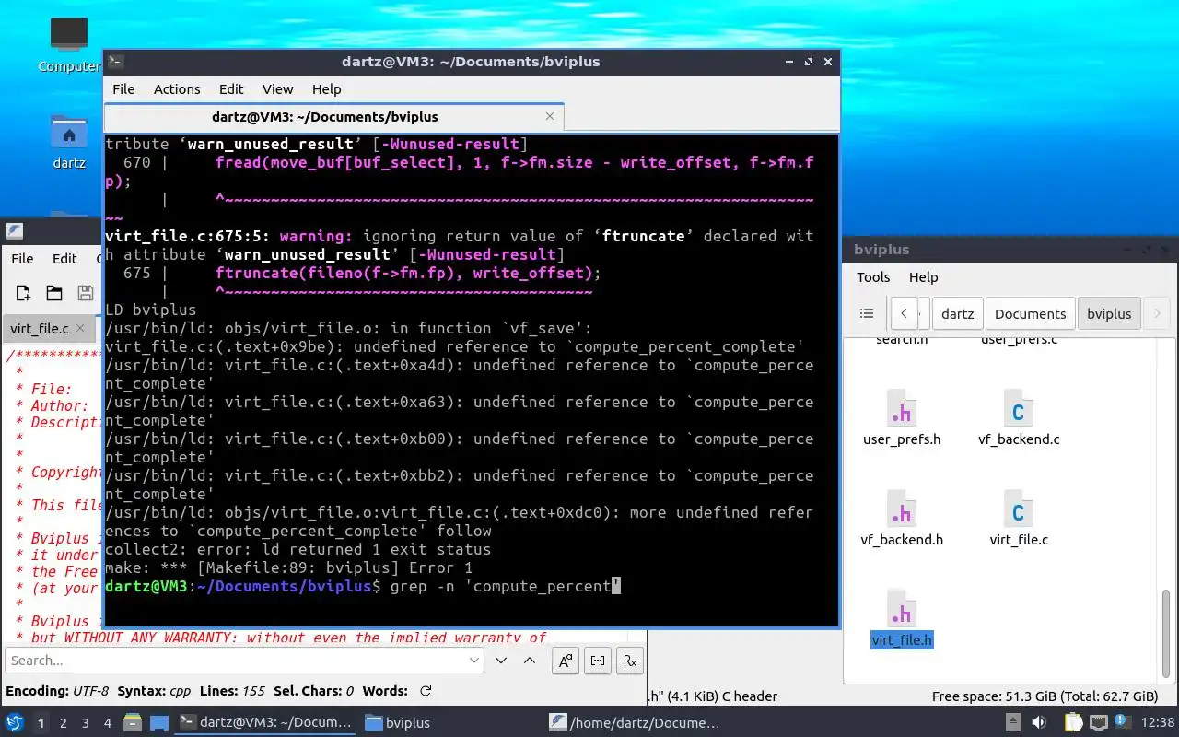Click the save floppy icon in editor toolbar
The height and width of the screenshot is (737, 1179).
(86, 293)
